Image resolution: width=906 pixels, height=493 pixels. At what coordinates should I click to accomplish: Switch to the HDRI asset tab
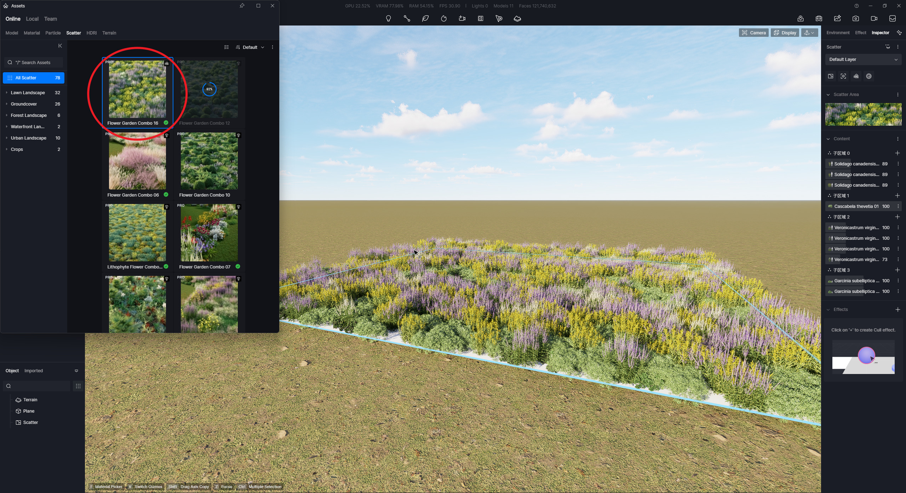click(x=91, y=33)
